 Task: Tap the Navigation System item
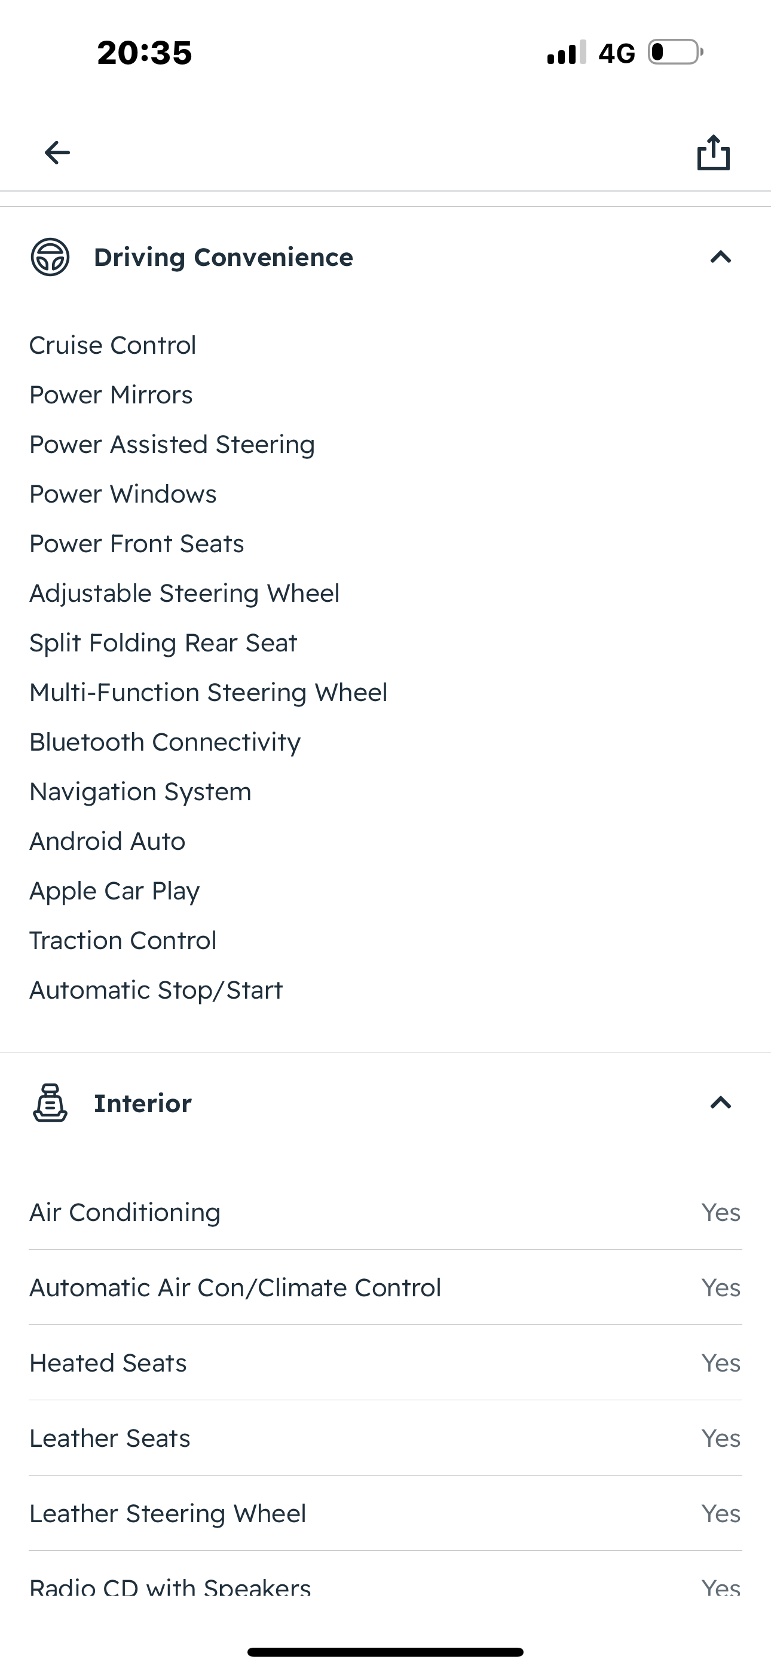coord(140,792)
